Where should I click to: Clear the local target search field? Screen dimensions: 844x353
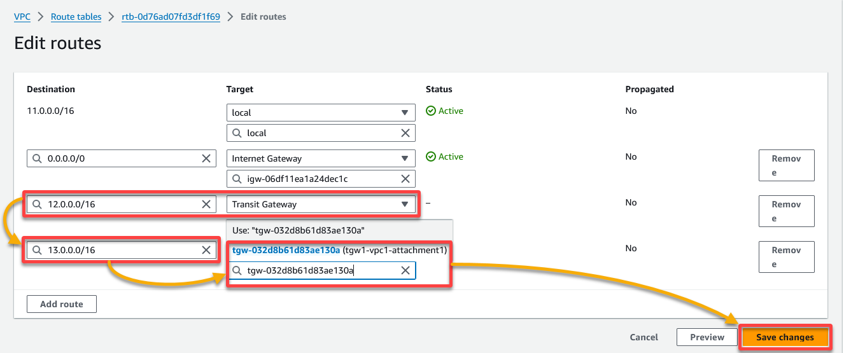tap(405, 133)
